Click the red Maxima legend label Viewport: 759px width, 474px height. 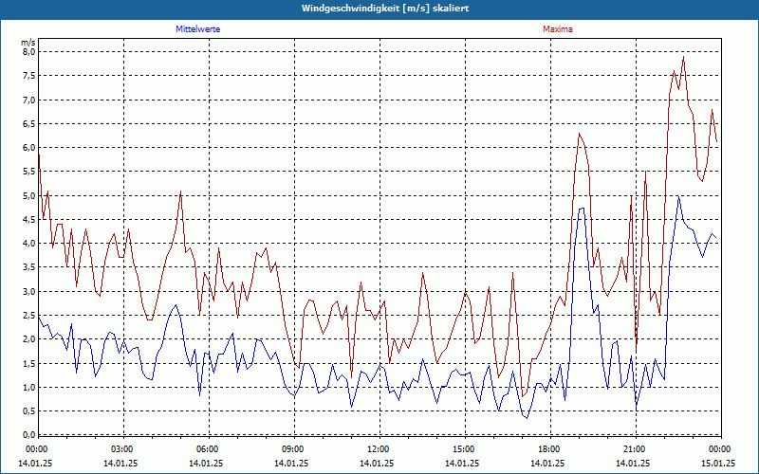[x=558, y=29]
